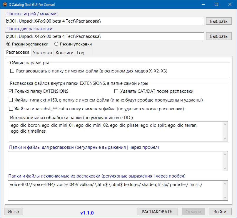Screen dimensions: 237x218
Task: Click the empty 'Папки и файлы для распаковки' field
Action: click(x=115, y=161)
